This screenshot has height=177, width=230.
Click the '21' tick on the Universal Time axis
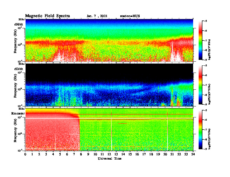(172, 154)
